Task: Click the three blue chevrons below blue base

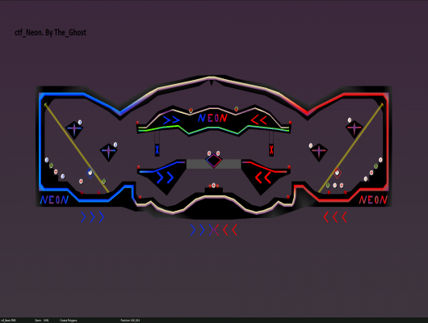Action: coord(93,217)
